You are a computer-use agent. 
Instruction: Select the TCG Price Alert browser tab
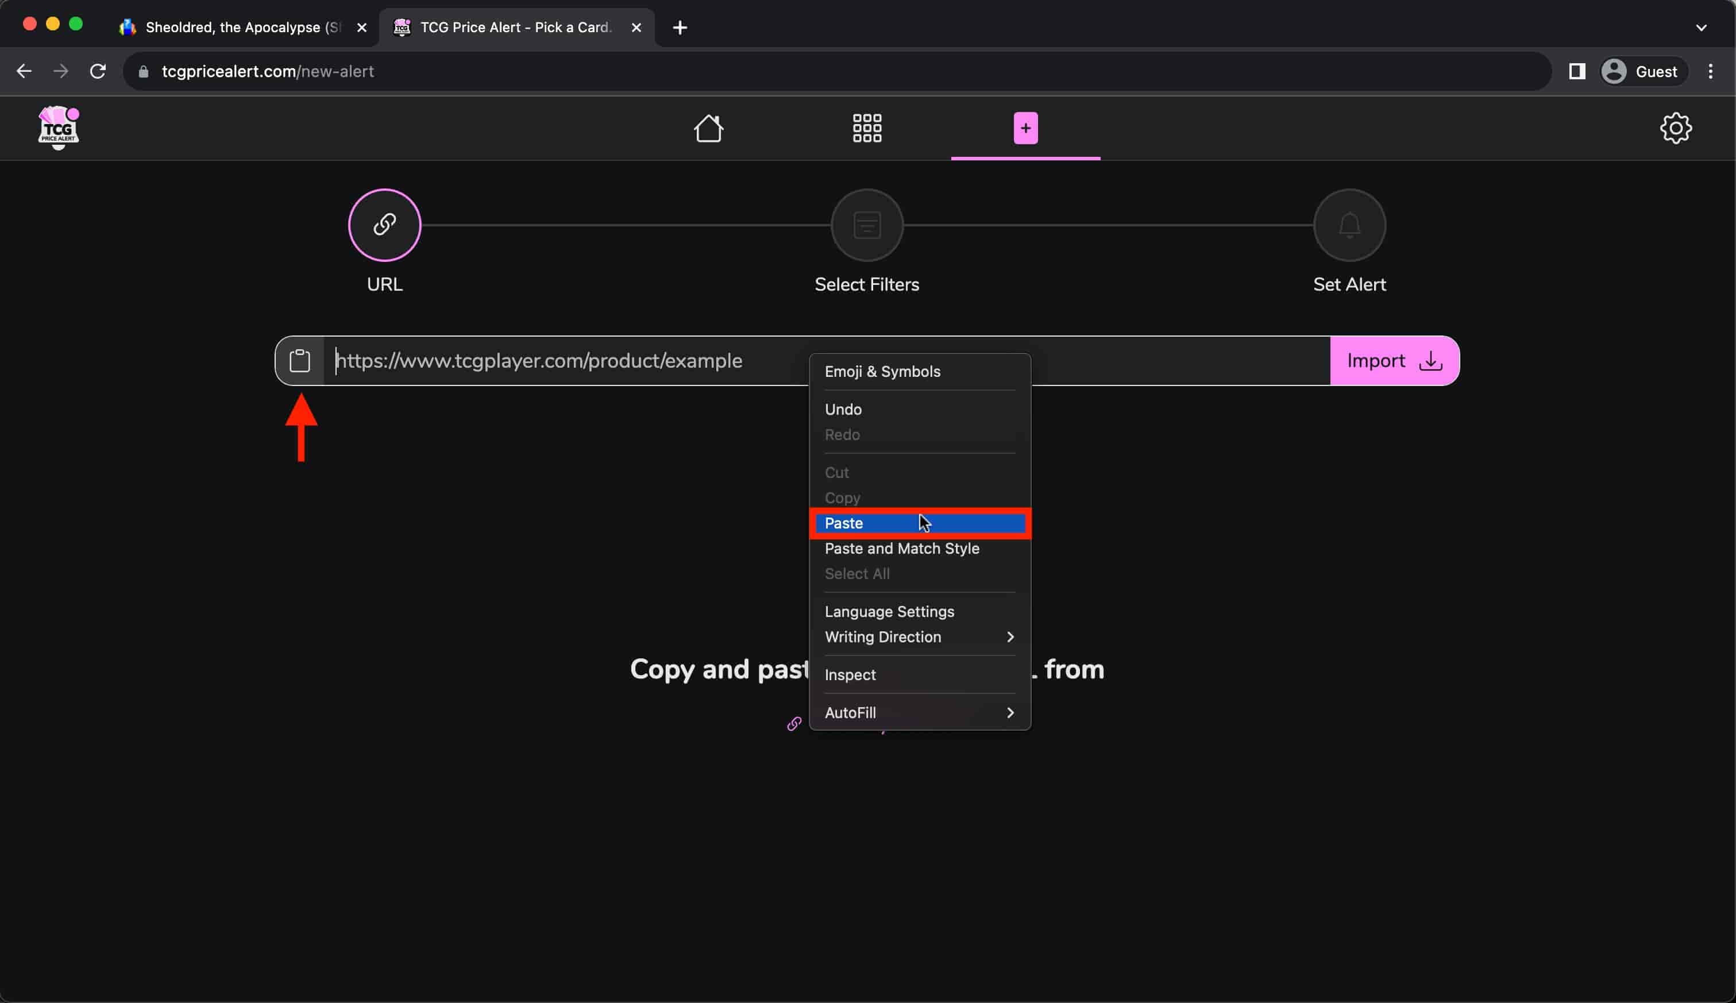point(515,28)
